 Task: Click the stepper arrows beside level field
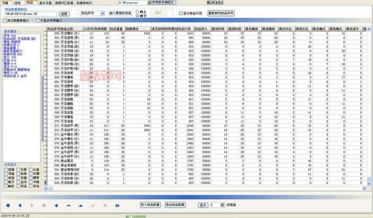pos(223,205)
